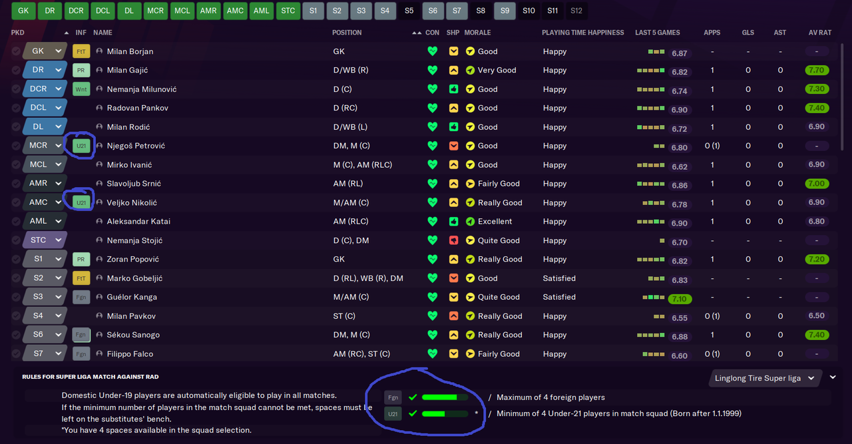Select the S12 slot in the top bar

(x=576, y=11)
